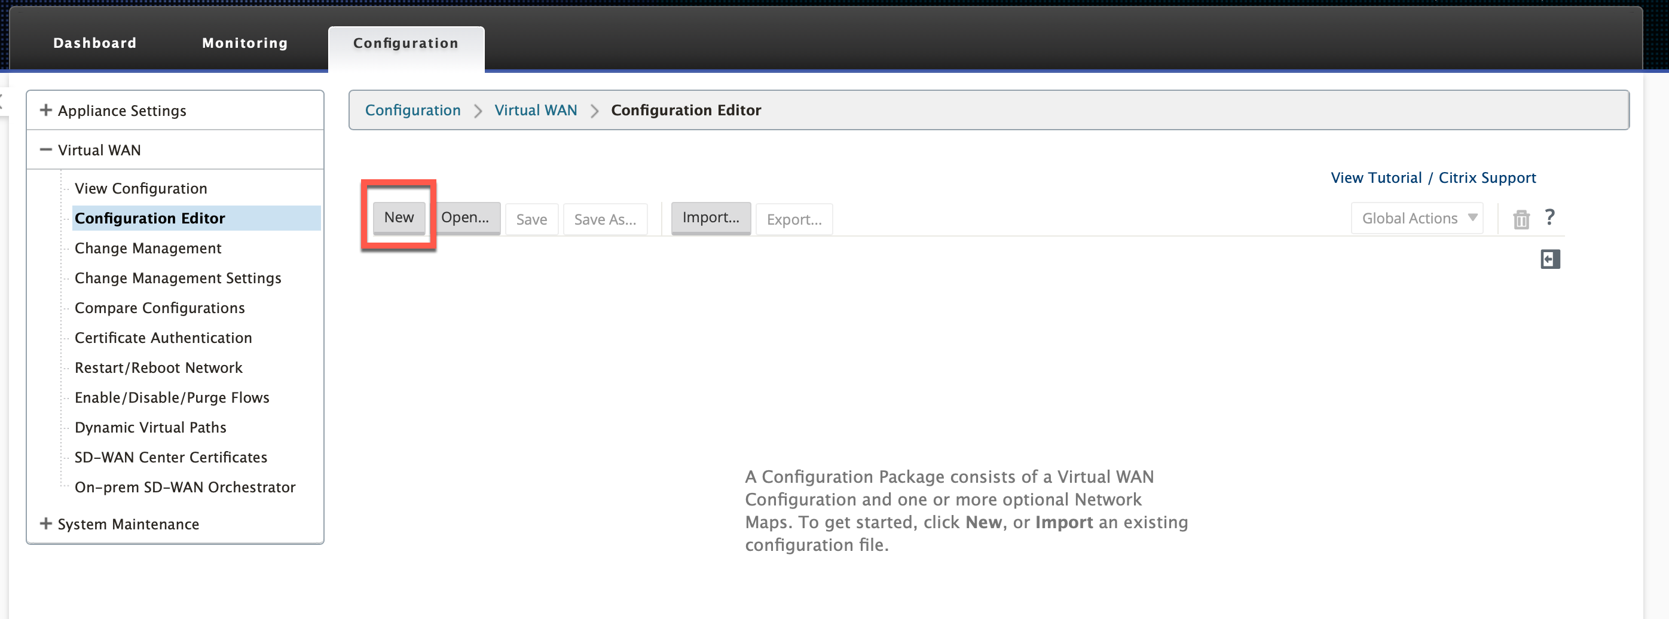Click the Export... button

(x=794, y=219)
